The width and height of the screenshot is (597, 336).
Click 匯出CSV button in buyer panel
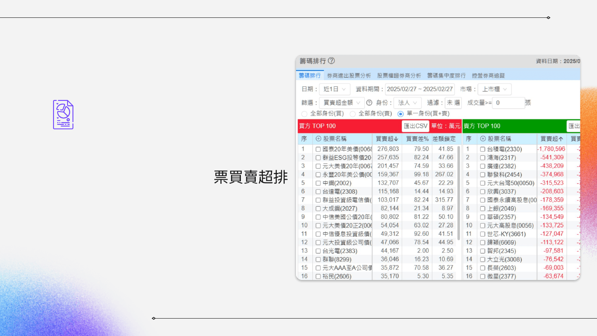point(415,126)
